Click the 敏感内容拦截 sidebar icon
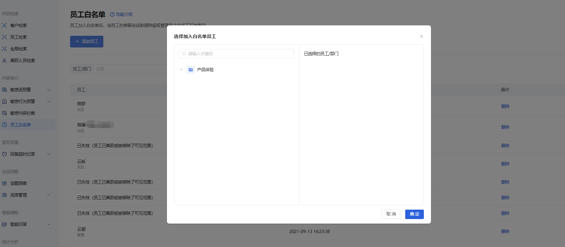565x247 pixels. [x=5, y=113]
